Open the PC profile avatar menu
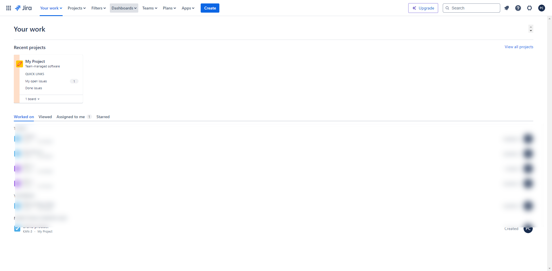 coord(542,8)
